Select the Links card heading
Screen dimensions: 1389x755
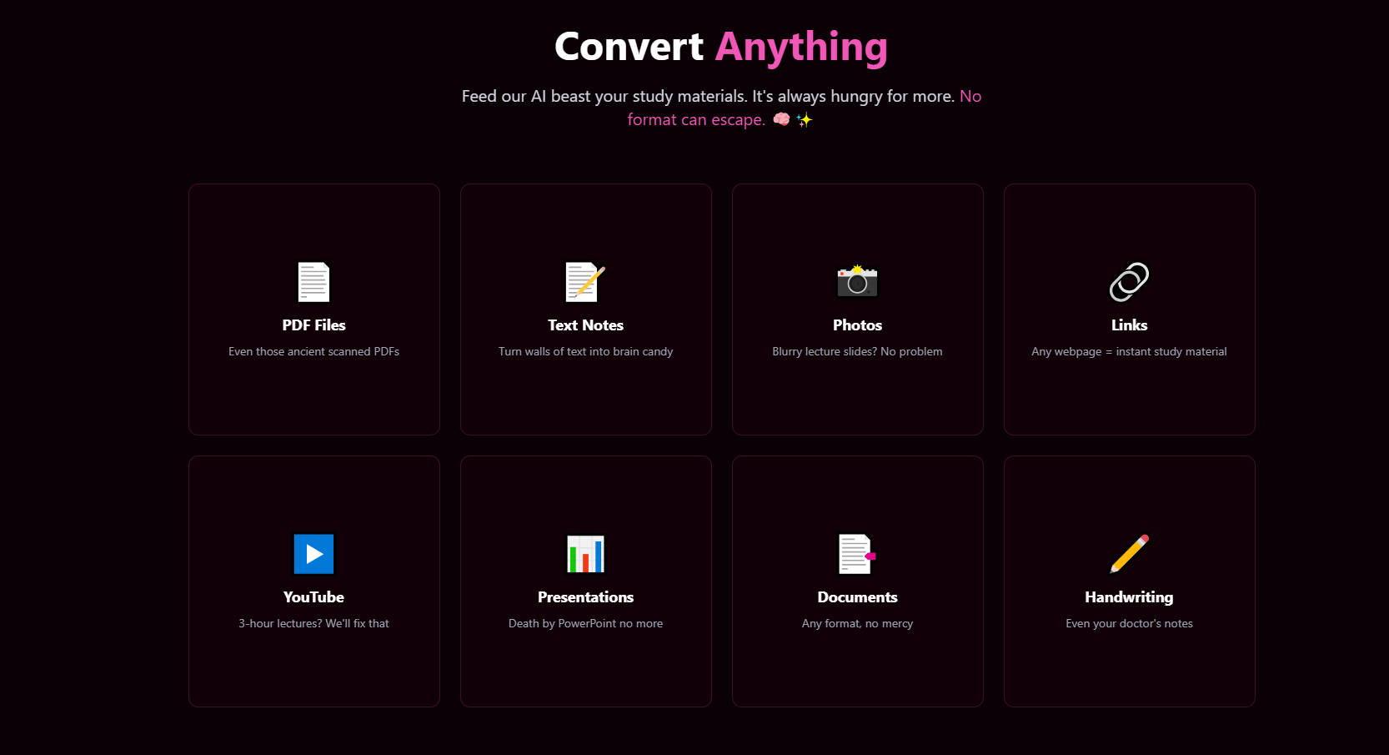(x=1129, y=325)
